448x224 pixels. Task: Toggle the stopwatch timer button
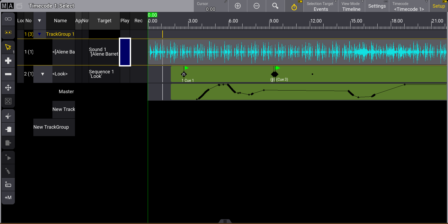point(294,6)
